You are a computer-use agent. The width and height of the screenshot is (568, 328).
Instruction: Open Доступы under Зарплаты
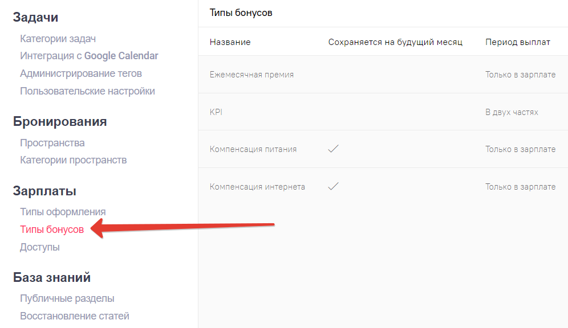point(40,247)
